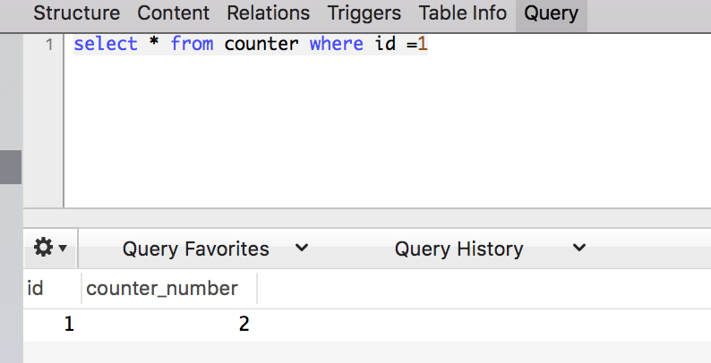This screenshot has width=711, height=363.
Task: Click the divider between editor and results
Action: pyautogui.click(x=367, y=217)
